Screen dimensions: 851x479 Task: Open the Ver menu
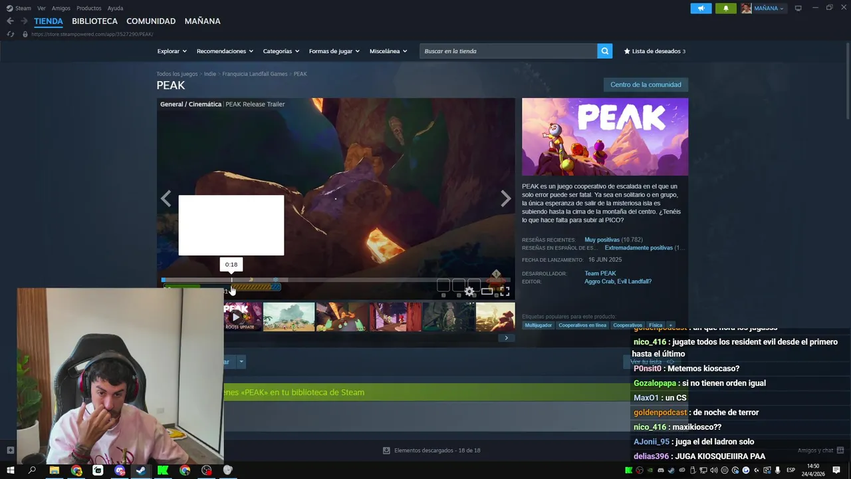click(x=41, y=8)
